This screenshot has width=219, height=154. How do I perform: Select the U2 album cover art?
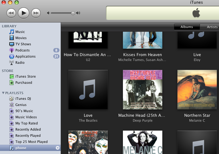88,40
